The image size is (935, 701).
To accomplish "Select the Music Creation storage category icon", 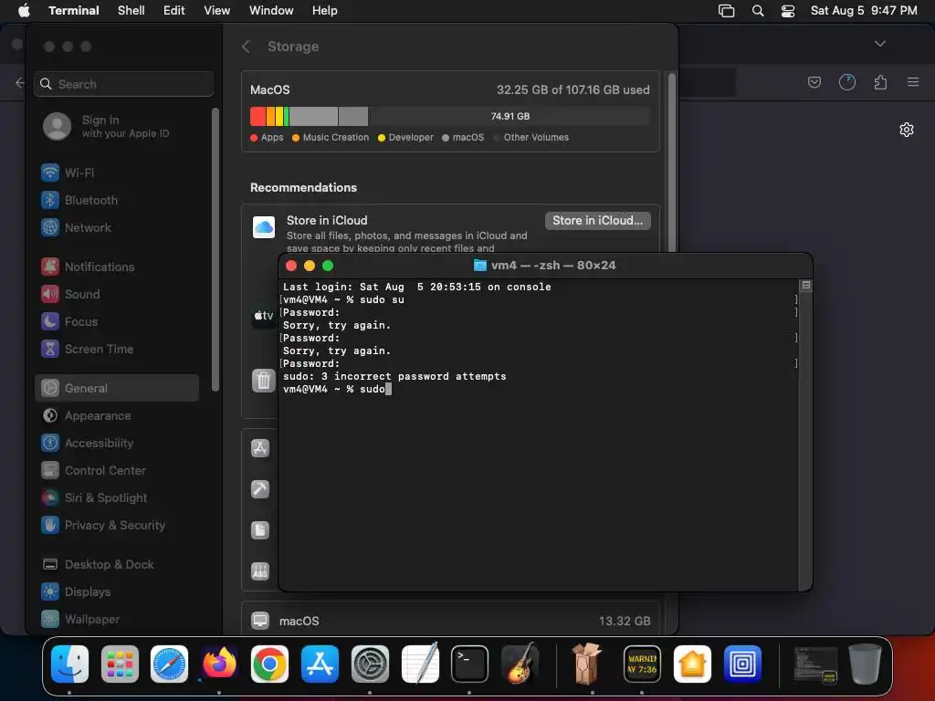I will pyautogui.click(x=260, y=571).
